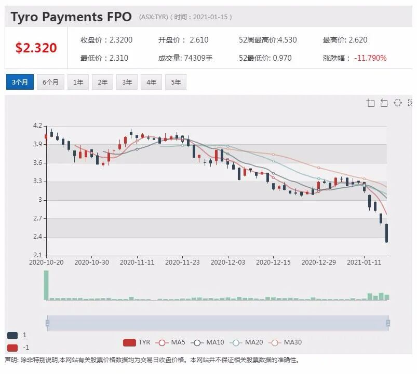
Task: Select the 4年 range tab
Action: click(151, 82)
